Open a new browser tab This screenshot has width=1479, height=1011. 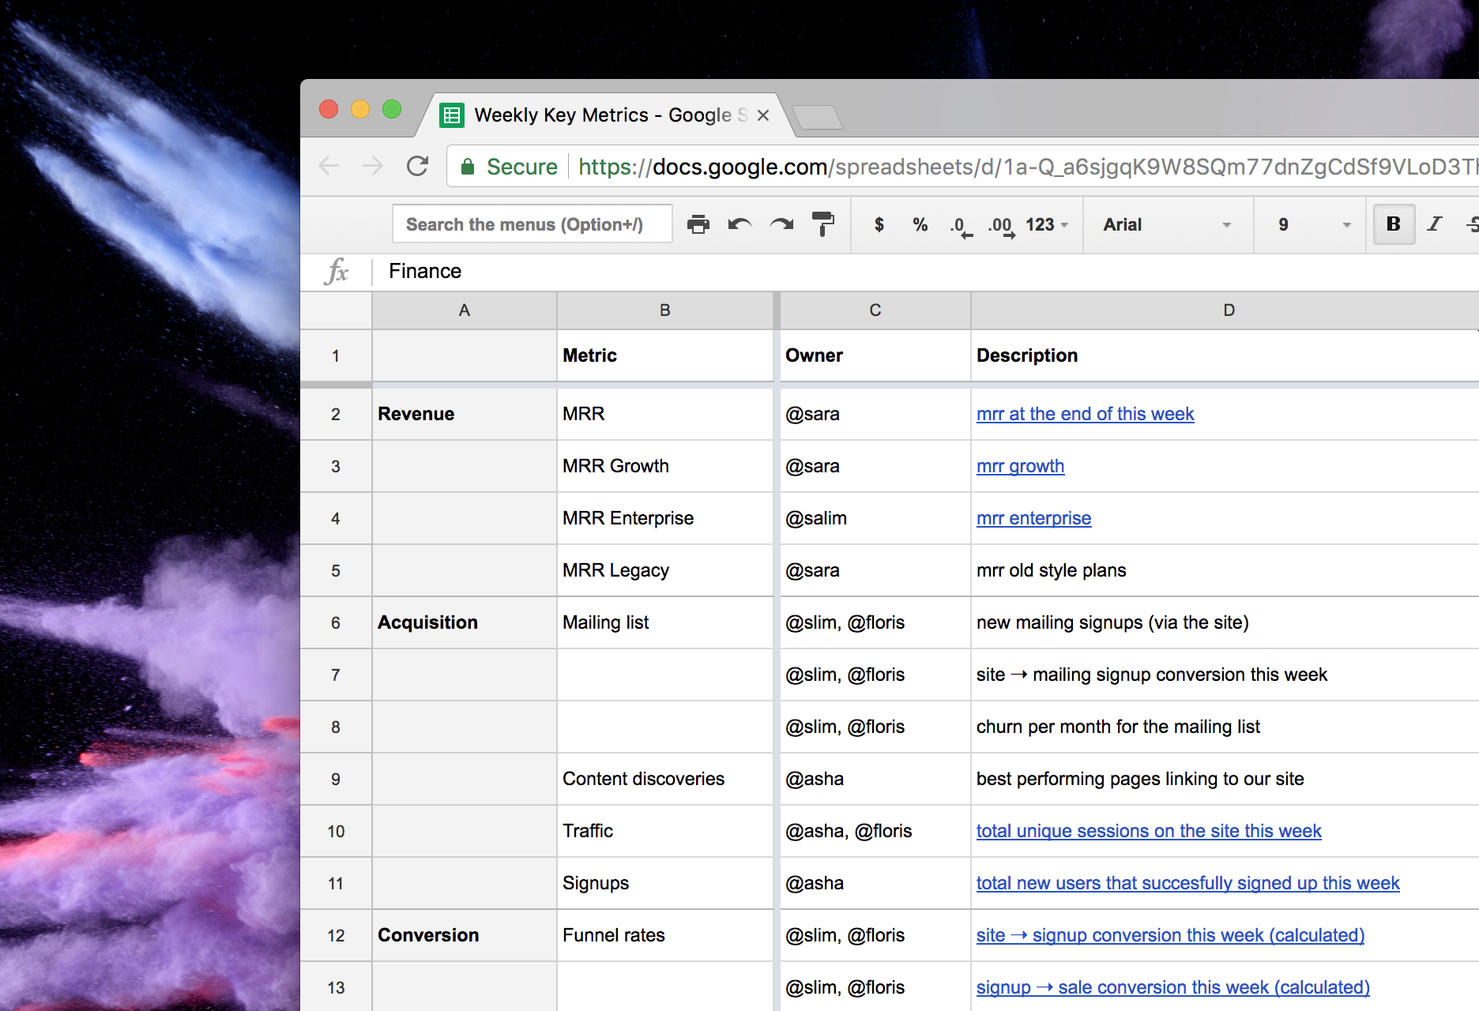818,118
